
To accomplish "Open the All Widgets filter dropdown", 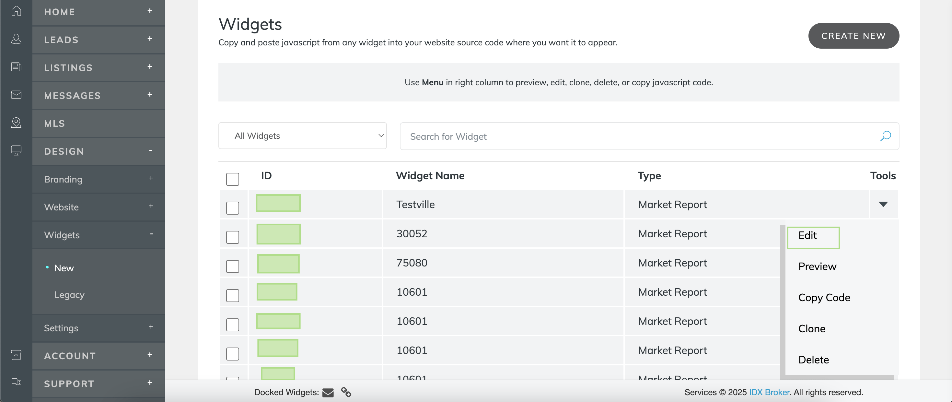I will click(x=302, y=136).
